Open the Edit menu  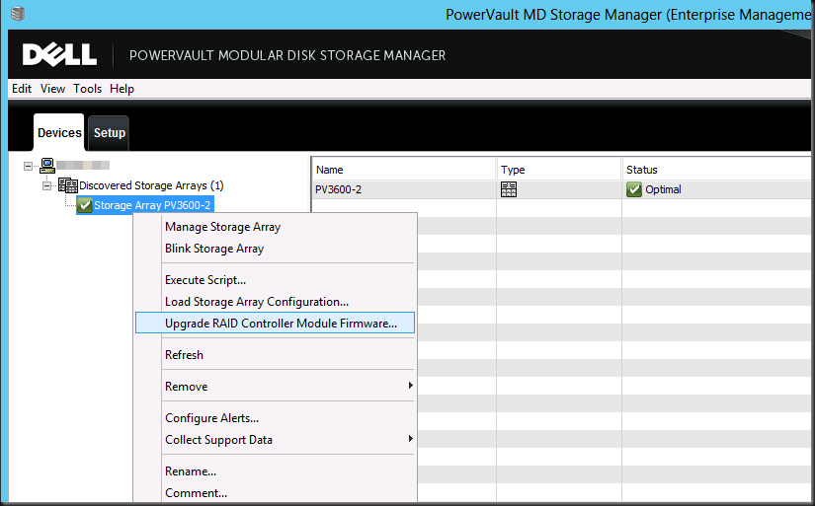[x=22, y=89]
